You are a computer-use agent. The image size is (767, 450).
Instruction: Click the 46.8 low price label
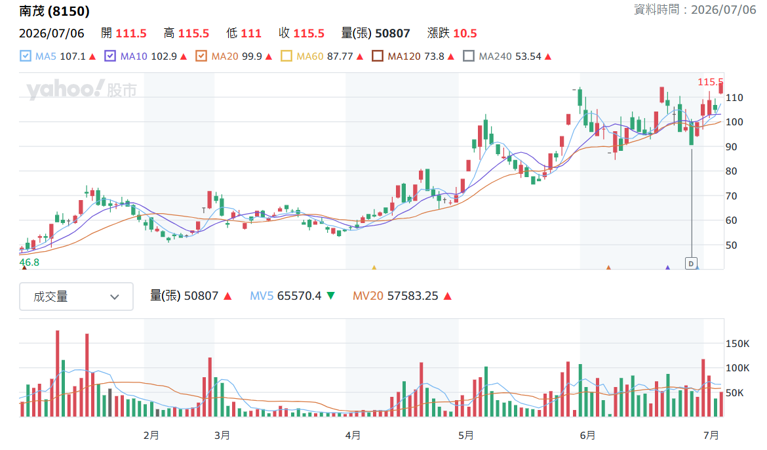[29, 262]
